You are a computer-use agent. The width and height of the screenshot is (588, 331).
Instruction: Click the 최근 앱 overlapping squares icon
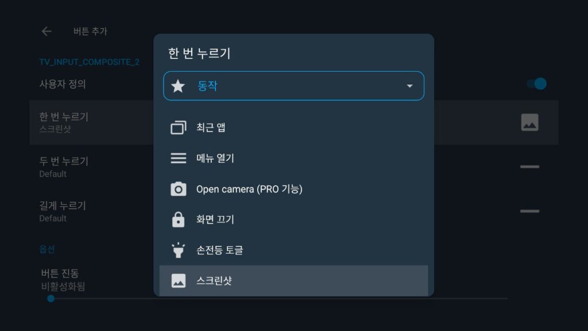[178, 128]
